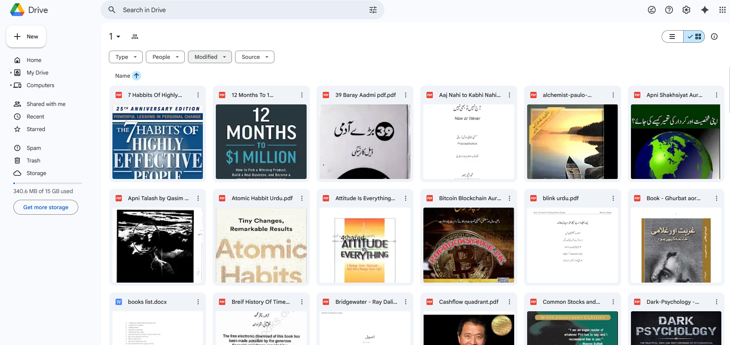
Task: Open more actions for alchemist-paulo file
Action: point(613,95)
